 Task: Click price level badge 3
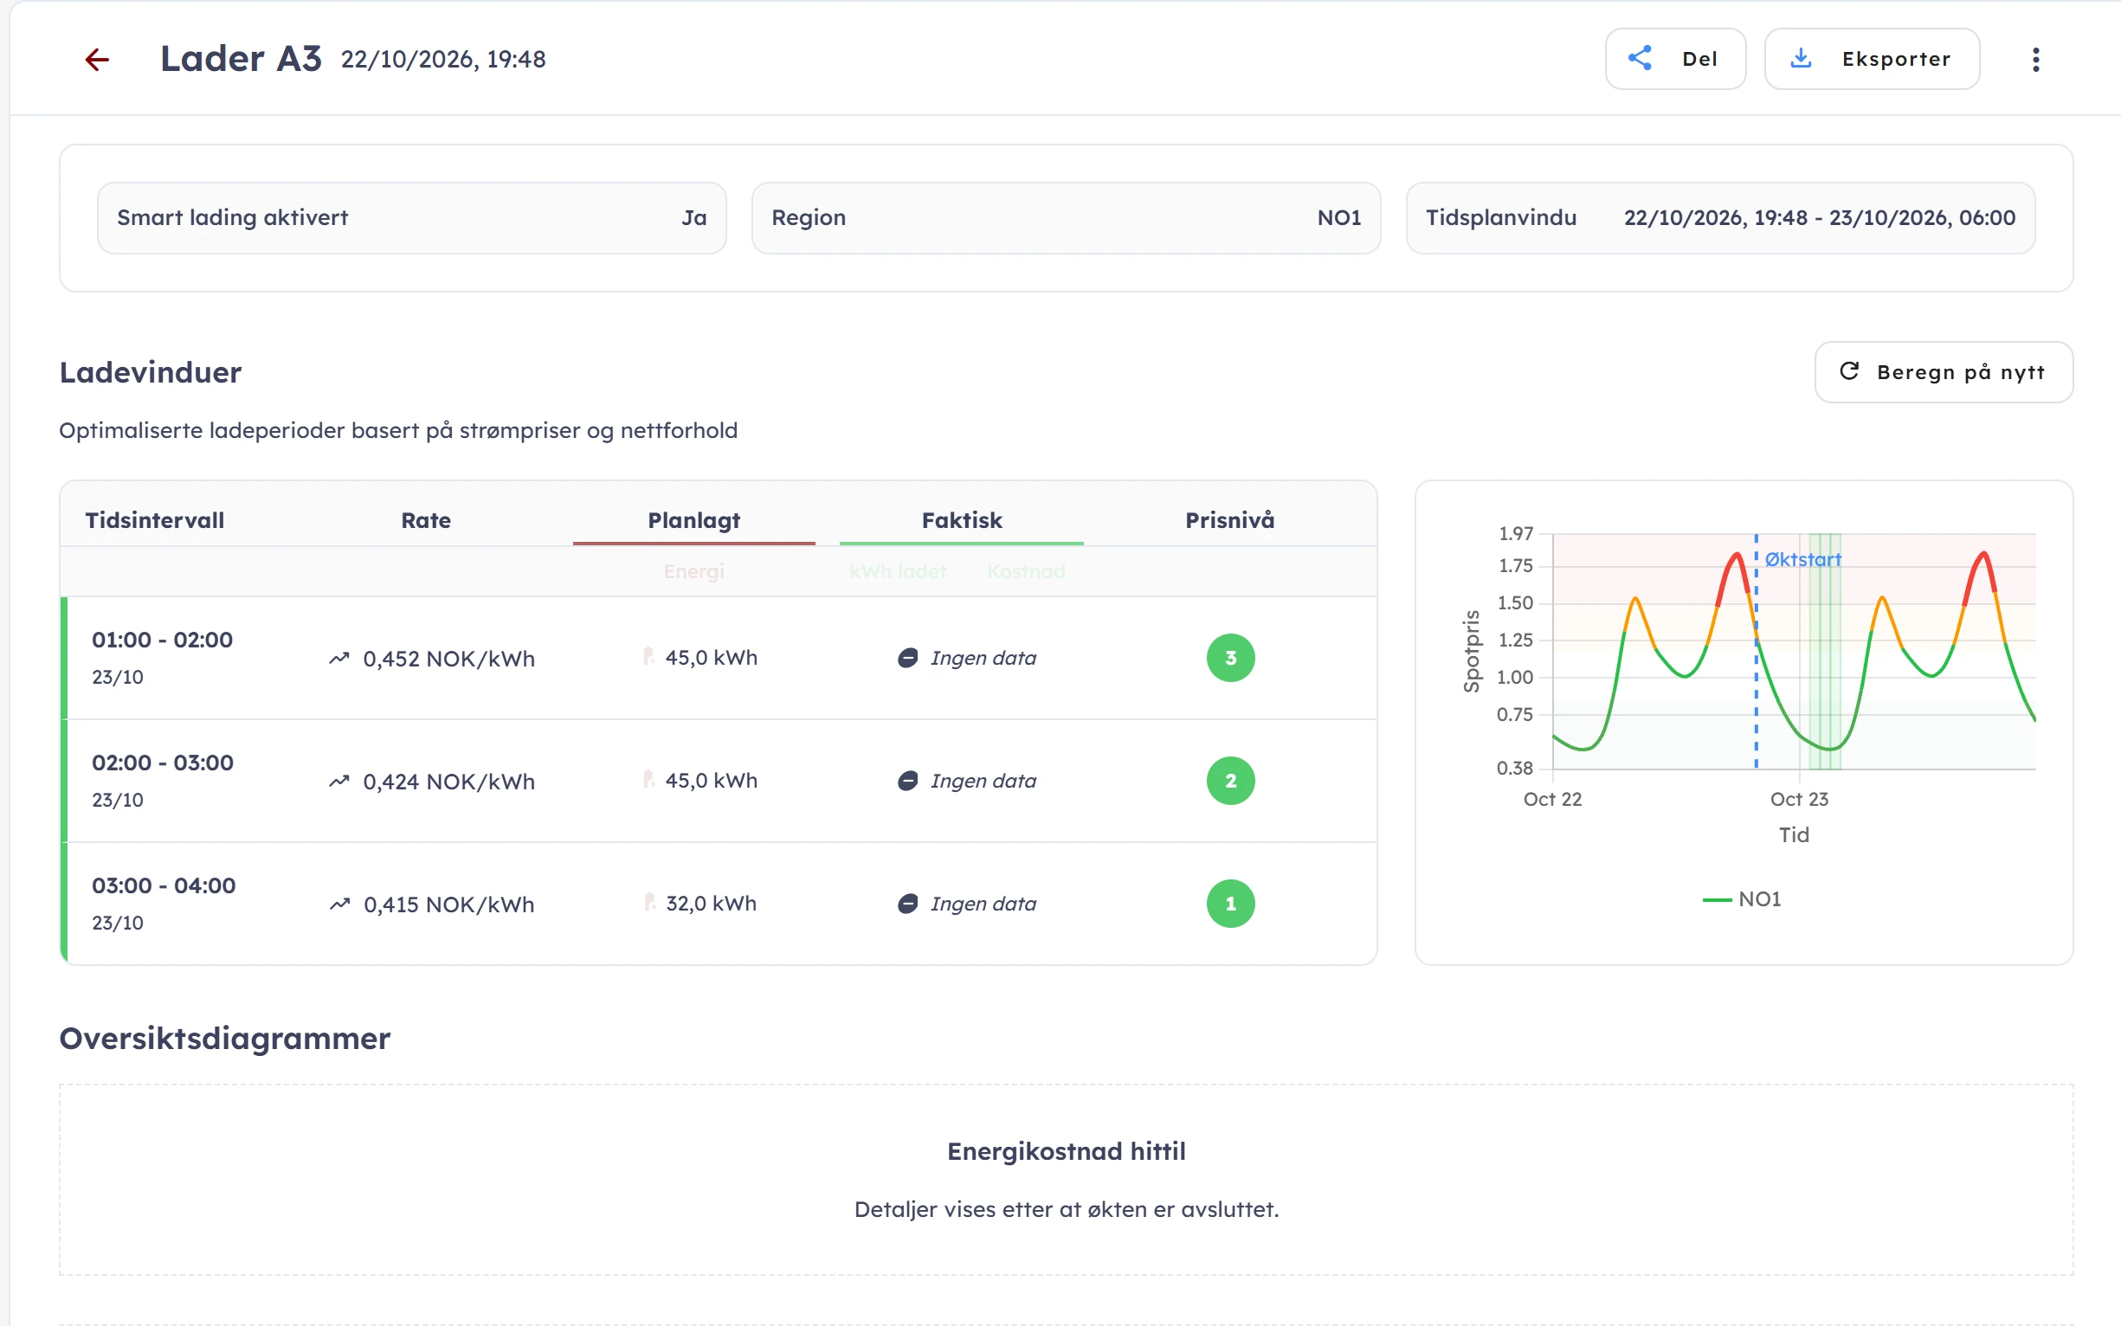click(1230, 658)
